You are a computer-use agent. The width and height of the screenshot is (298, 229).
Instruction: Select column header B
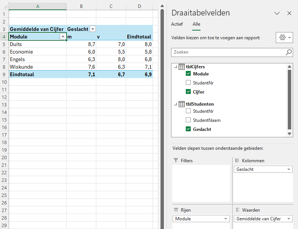pos(81,6)
